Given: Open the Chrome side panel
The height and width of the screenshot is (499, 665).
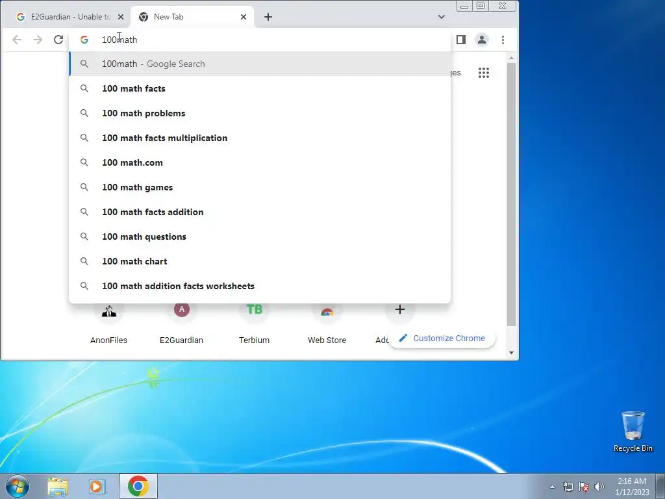Looking at the screenshot, I should (461, 40).
